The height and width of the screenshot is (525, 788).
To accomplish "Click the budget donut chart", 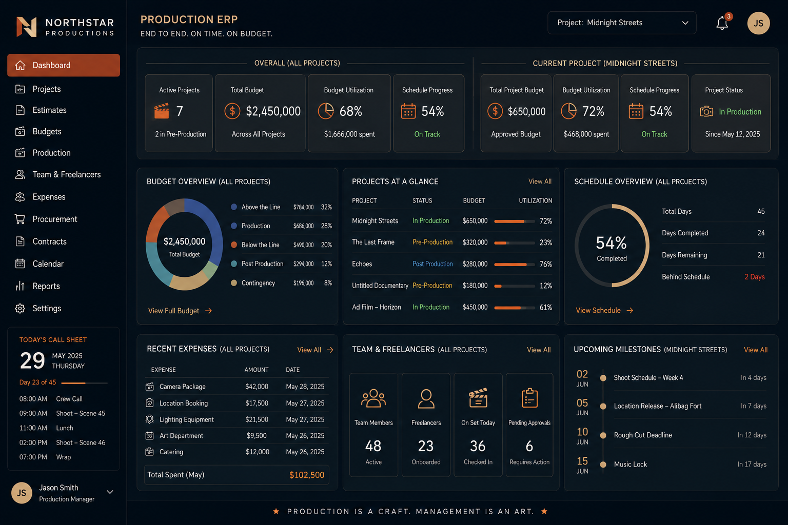I will tap(184, 245).
